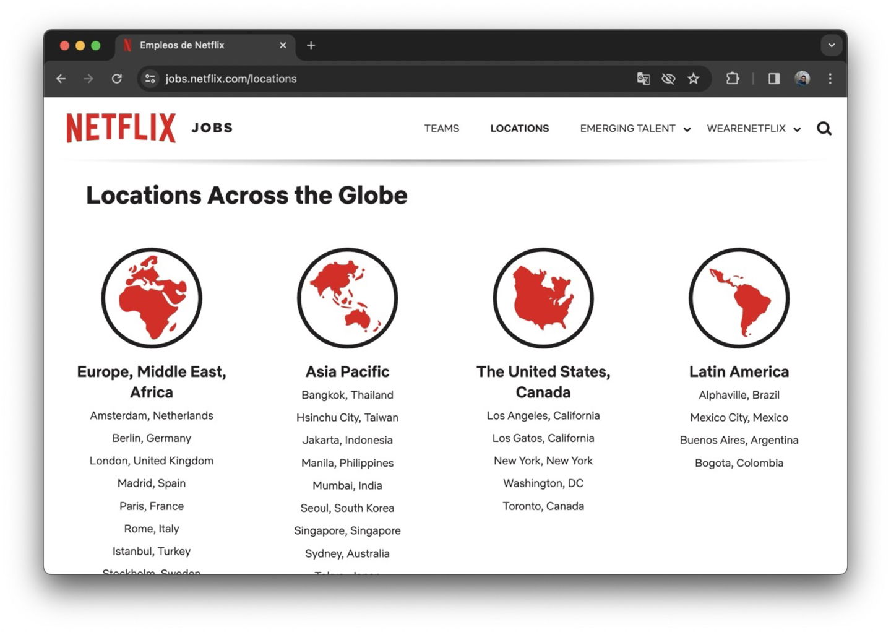Open the Asia Pacific heading
This screenshot has height=632, width=891.
(347, 371)
